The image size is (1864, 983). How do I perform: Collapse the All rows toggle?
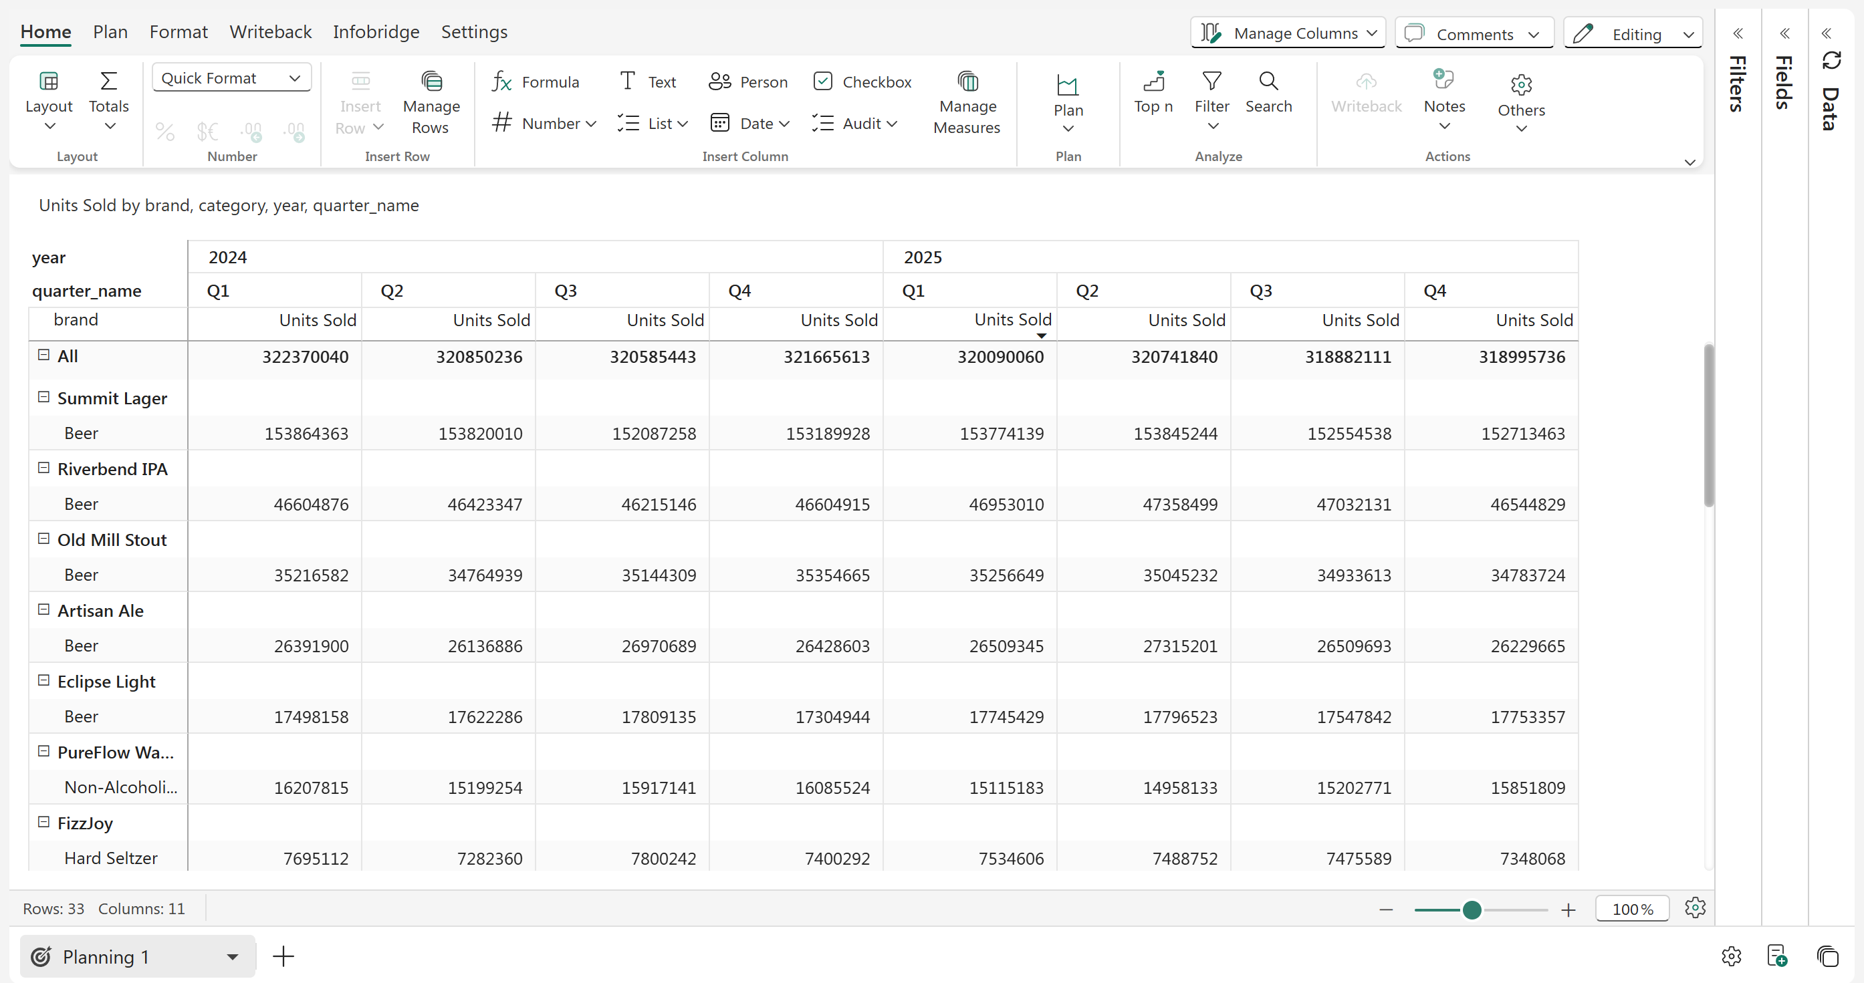point(43,355)
